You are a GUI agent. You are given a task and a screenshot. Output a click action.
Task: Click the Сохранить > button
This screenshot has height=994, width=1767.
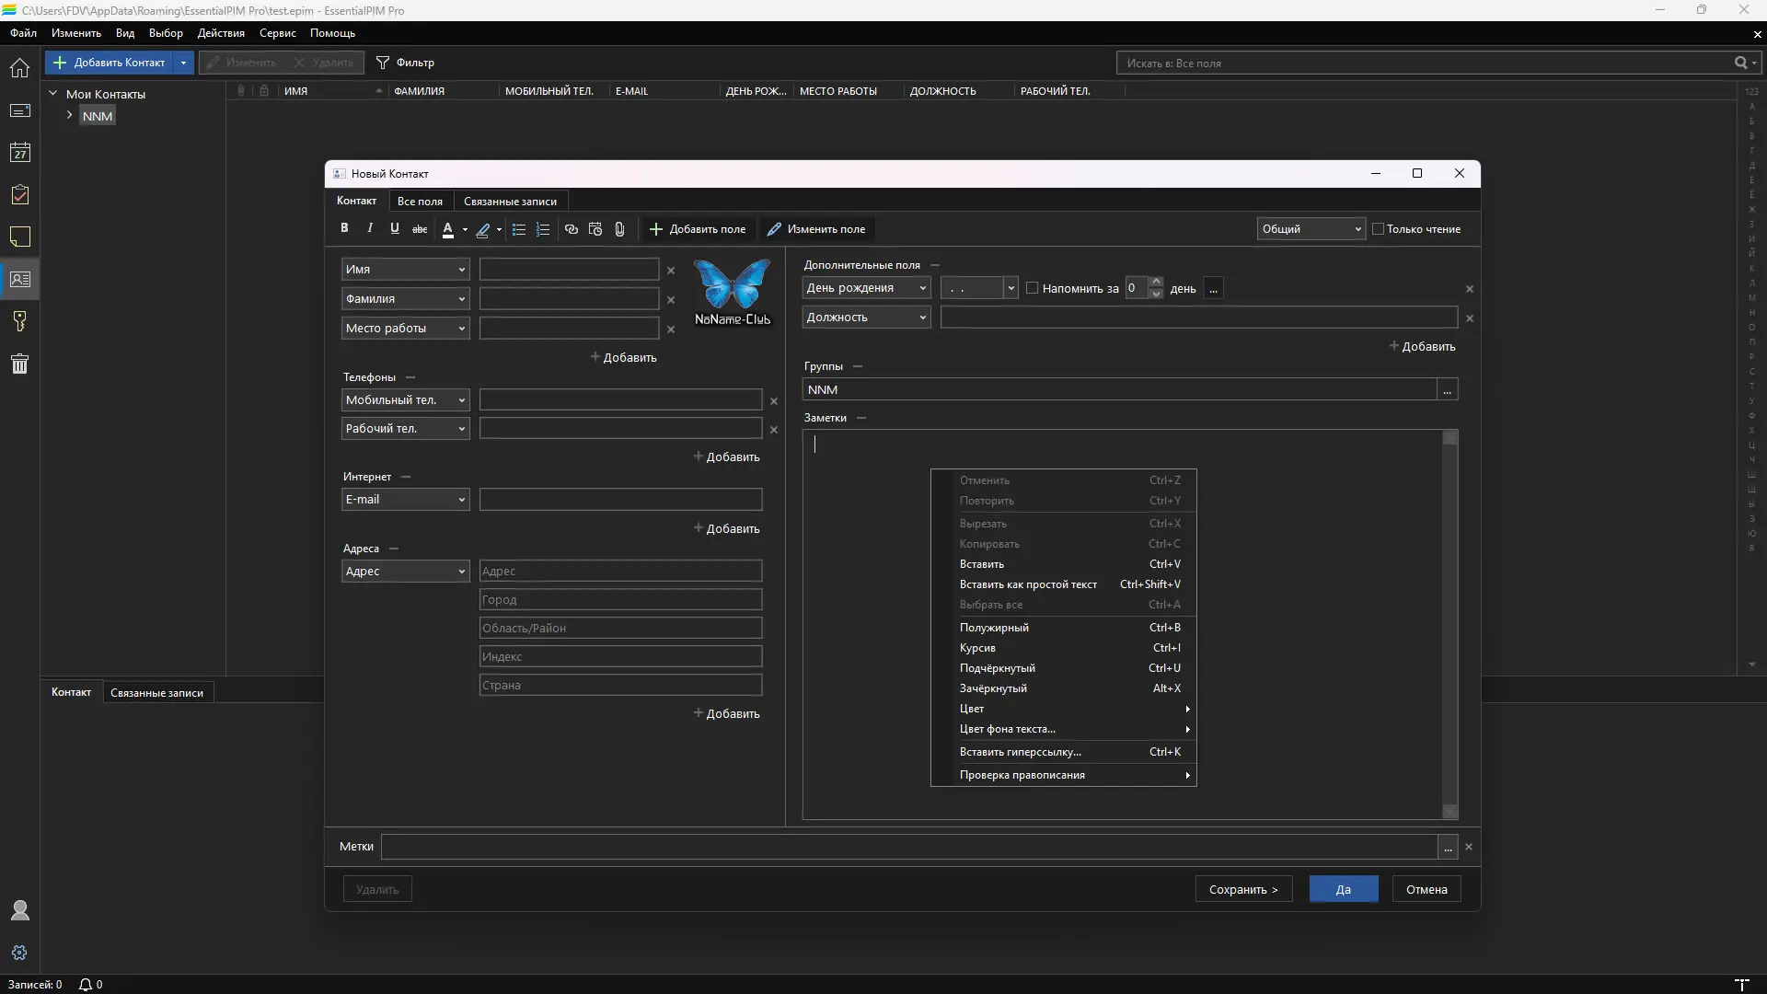pos(1242,889)
